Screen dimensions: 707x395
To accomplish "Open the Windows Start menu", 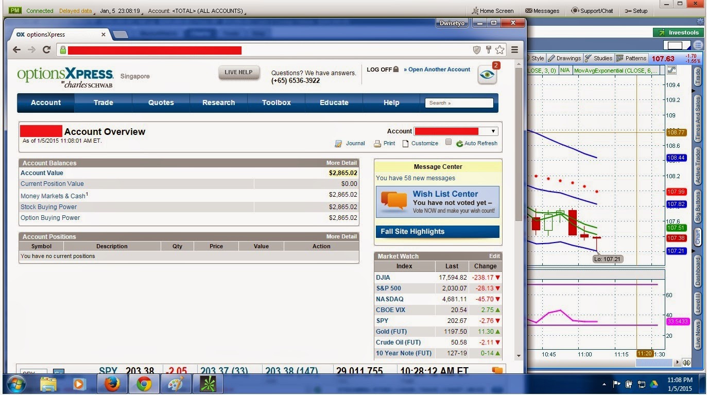I will (x=16, y=384).
